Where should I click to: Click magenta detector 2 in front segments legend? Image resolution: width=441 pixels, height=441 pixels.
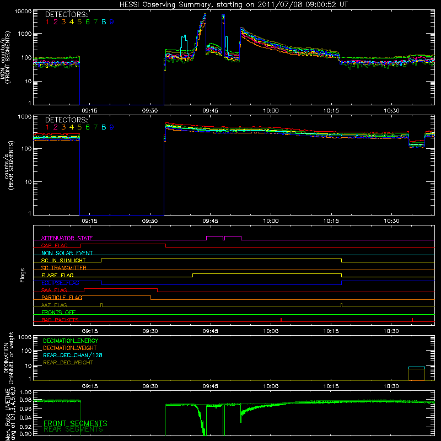point(56,22)
